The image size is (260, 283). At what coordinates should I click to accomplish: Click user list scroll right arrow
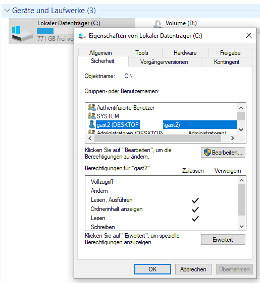tap(233, 138)
